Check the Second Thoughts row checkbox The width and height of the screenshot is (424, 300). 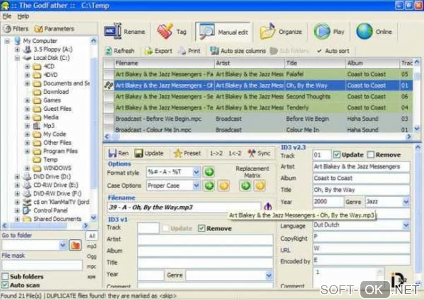click(109, 97)
